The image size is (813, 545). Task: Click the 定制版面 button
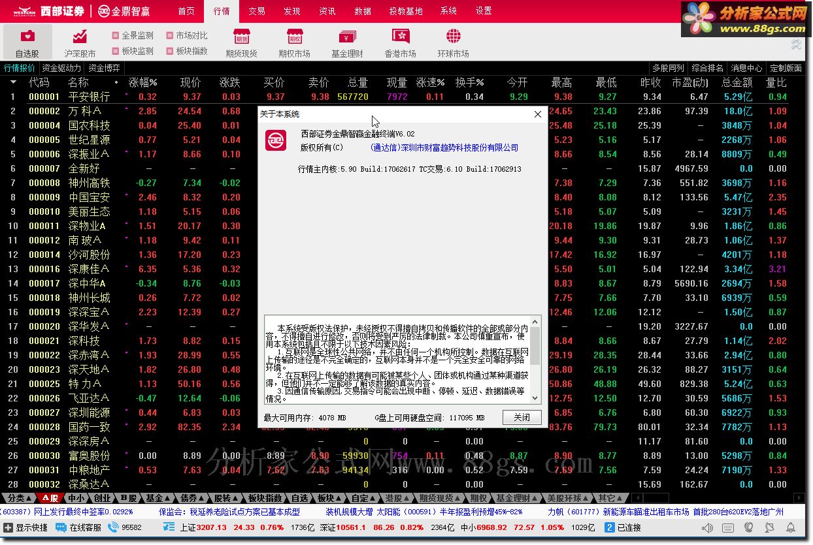click(786, 68)
